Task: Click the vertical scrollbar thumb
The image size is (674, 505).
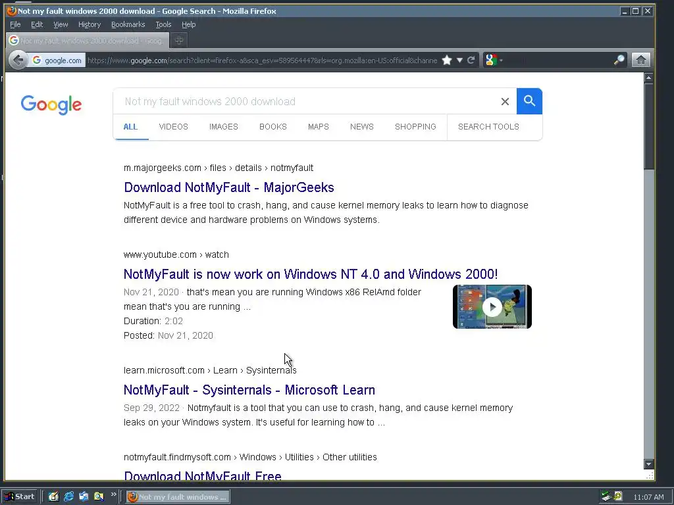Action: (x=648, y=126)
